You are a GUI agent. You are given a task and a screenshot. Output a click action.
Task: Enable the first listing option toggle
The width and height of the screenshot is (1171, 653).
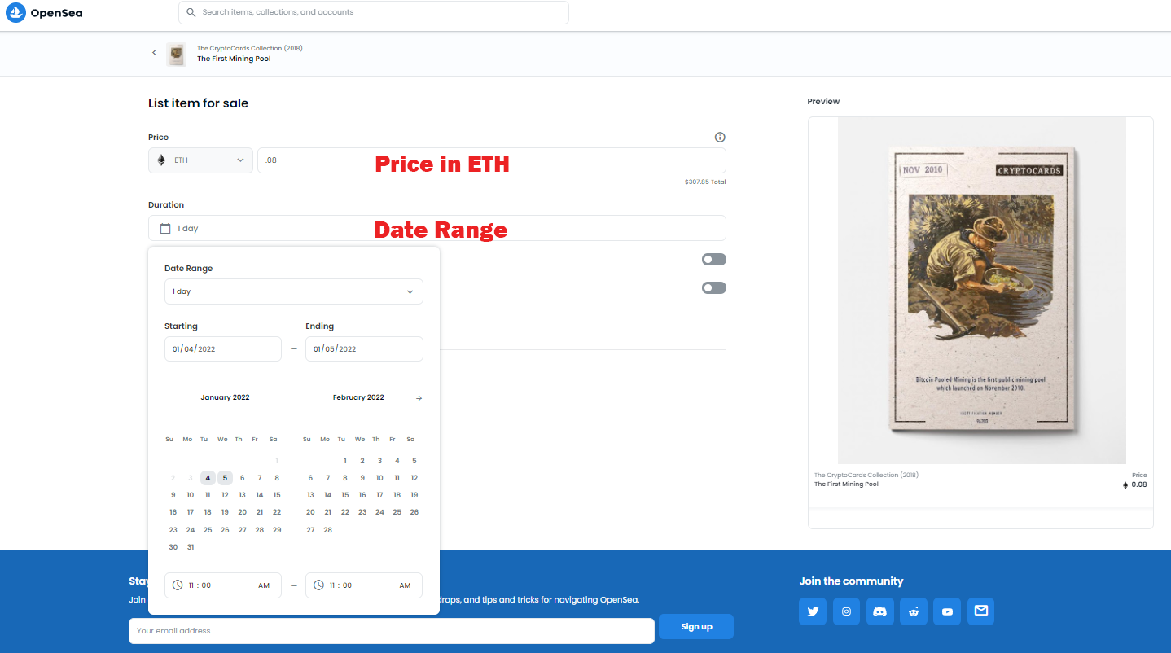coord(713,259)
